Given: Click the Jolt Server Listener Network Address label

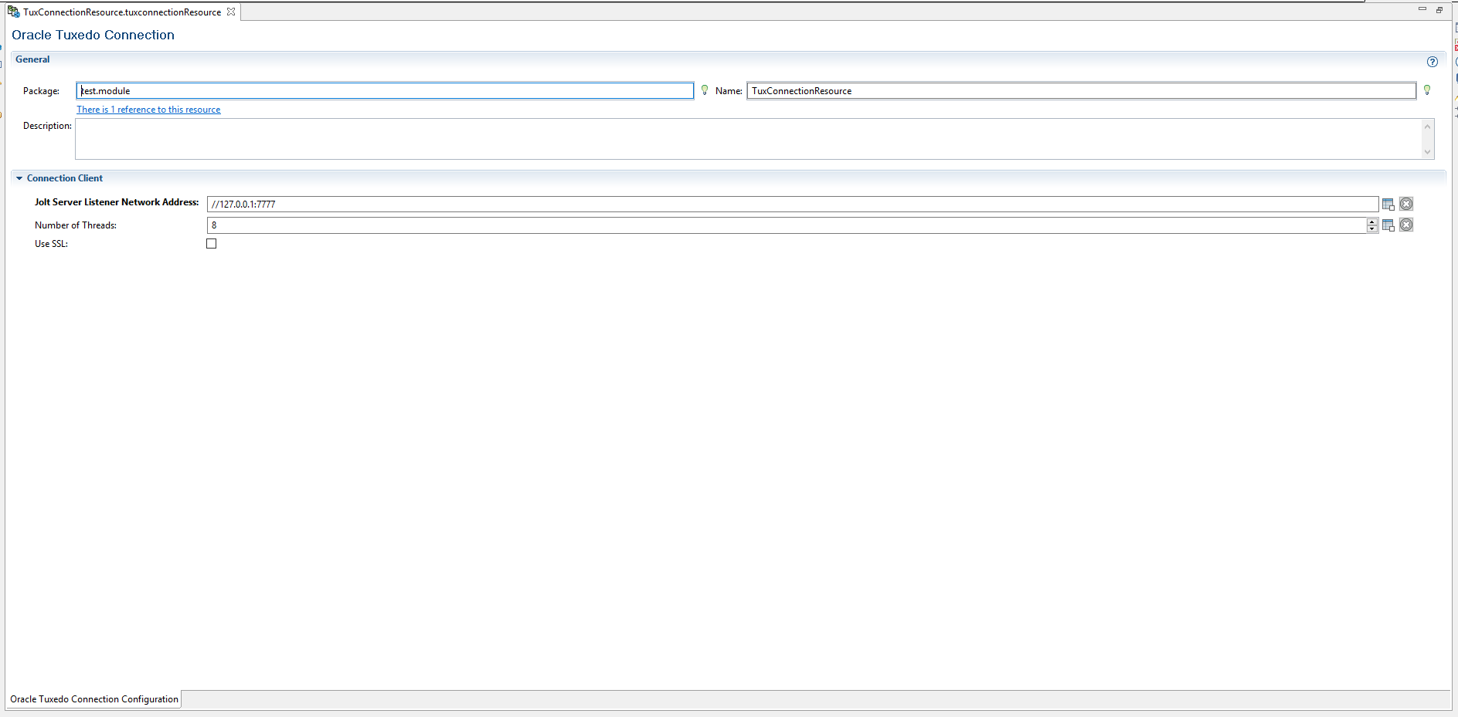Looking at the screenshot, I should click(x=117, y=202).
